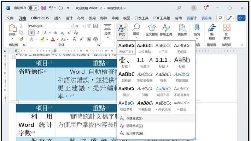Undo the last action

click(51, 8)
